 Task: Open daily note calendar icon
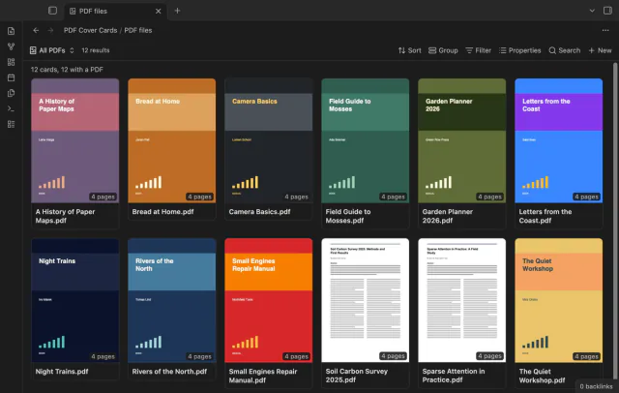click(11, 77)
